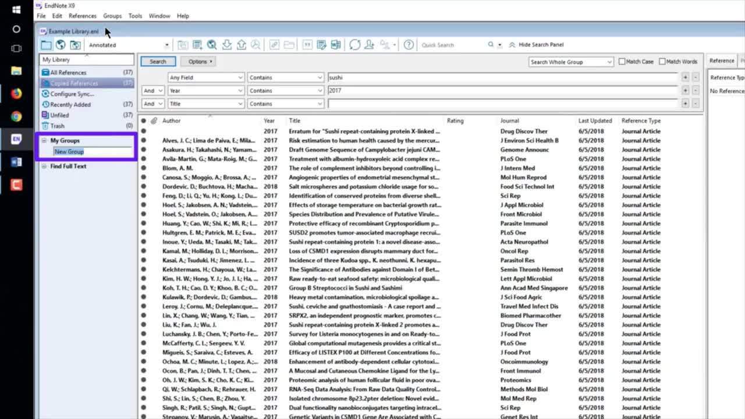Open Task View on the taskbar
Viewport: 745px width, 419px height.
(16, 48)
